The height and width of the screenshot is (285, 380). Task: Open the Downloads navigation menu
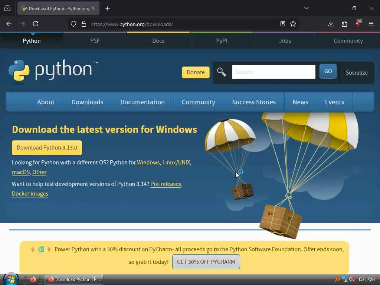click(x=87, y=102)
